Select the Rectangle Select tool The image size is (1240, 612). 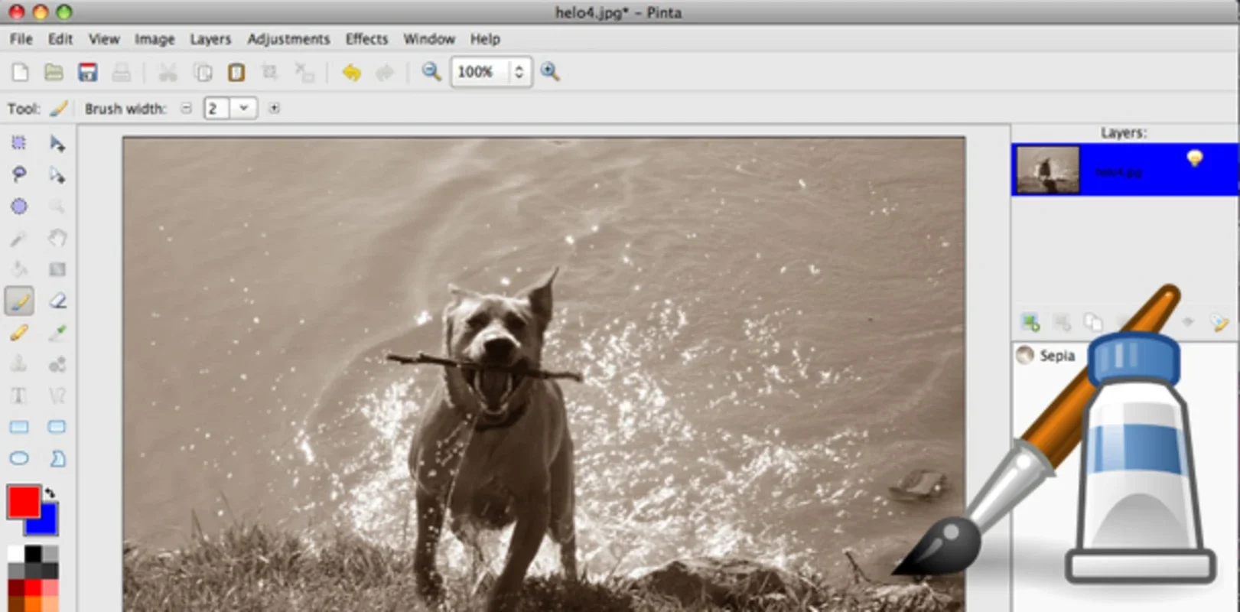[19, 143]
